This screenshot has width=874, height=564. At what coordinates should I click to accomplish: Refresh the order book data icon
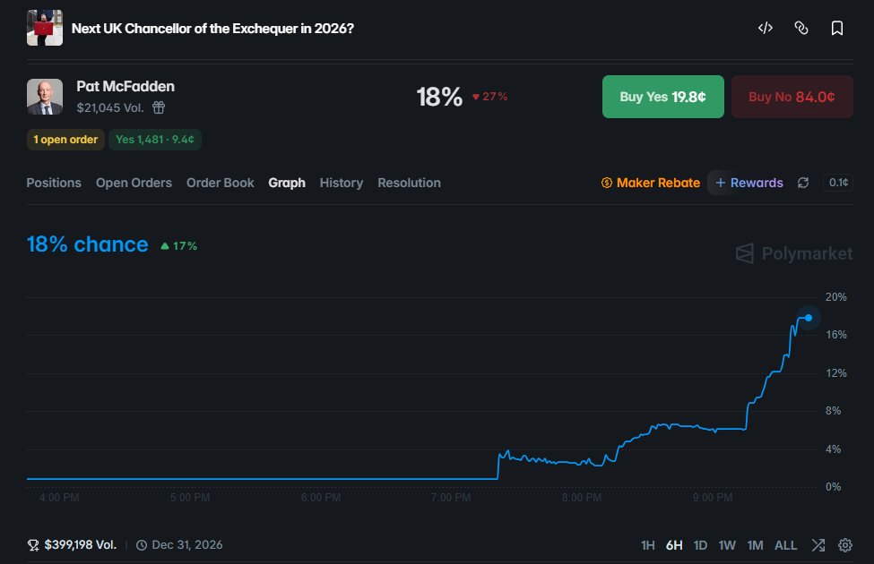pyautogui.click(x=803, y=183)
